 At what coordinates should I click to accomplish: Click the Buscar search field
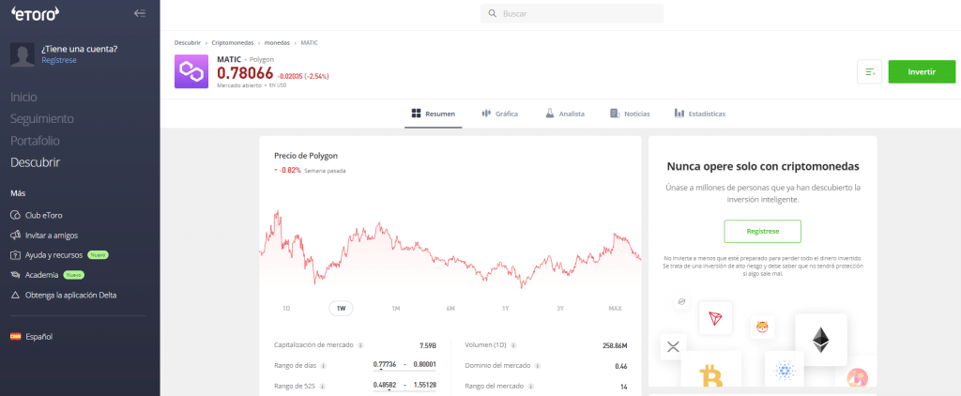572,13
